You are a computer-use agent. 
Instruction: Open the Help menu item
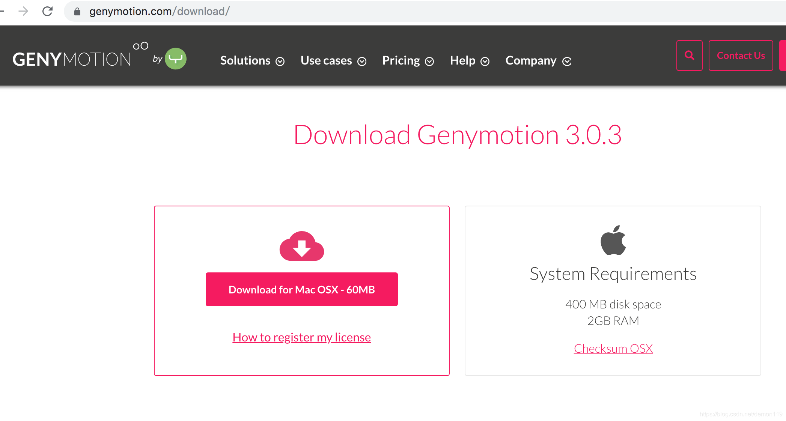462,60
